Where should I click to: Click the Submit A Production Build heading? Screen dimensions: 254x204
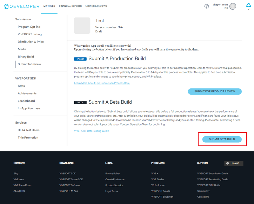(117, 58)
